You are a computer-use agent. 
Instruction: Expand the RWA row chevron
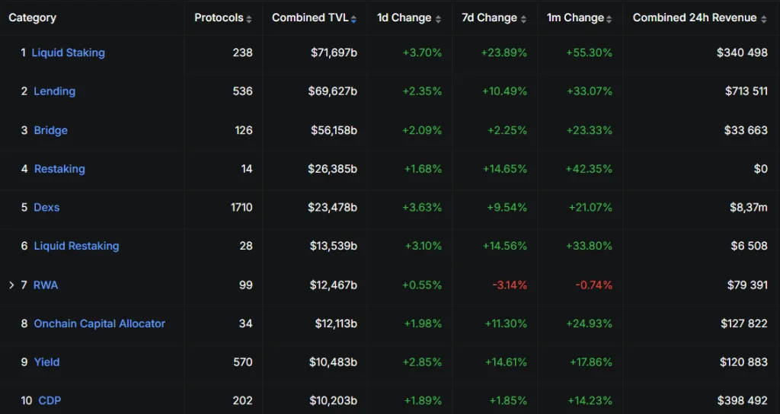(x=11, y=285)
